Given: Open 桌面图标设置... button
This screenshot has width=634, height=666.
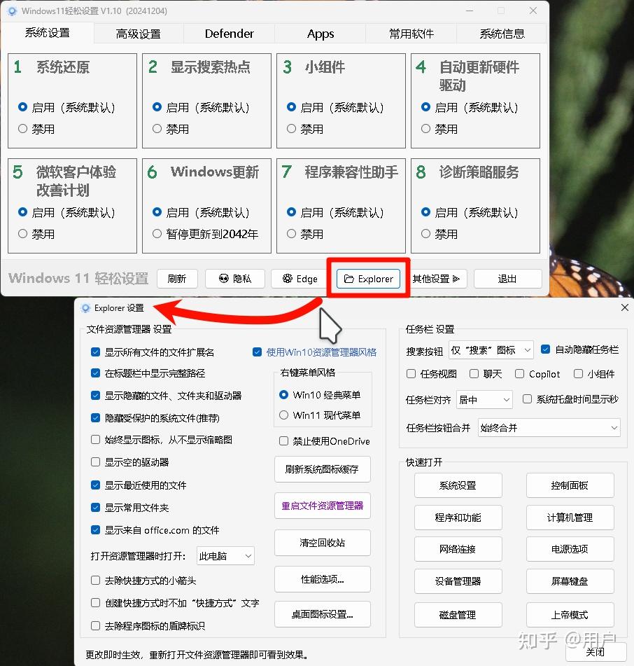Looking at the screenshot, I should pyautogui.click(x=322, y=614).
